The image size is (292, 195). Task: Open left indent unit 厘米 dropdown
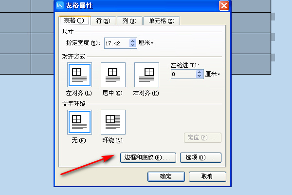[x=213, y=74]
